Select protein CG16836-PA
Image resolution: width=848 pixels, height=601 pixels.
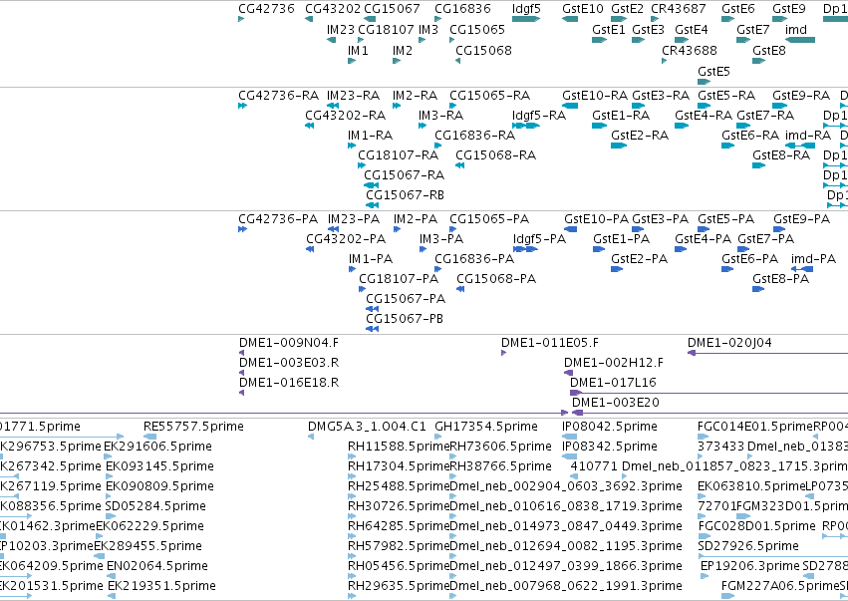[474, 259]
